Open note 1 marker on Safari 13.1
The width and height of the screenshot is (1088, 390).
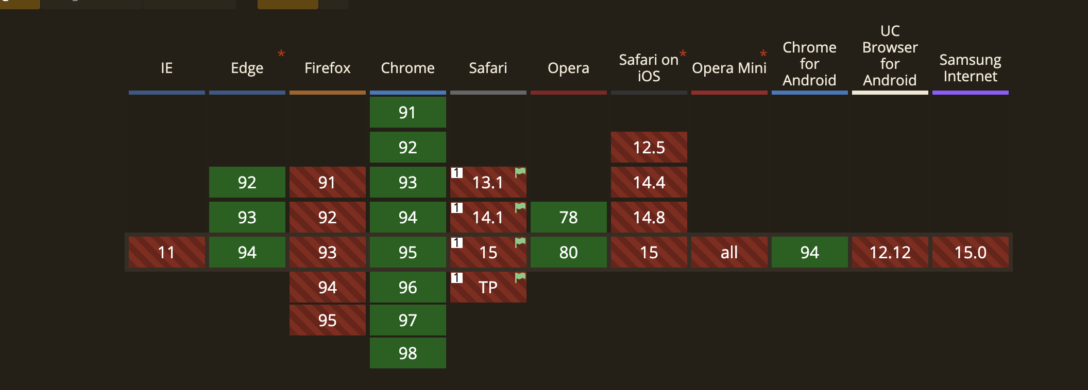(457, 173)
